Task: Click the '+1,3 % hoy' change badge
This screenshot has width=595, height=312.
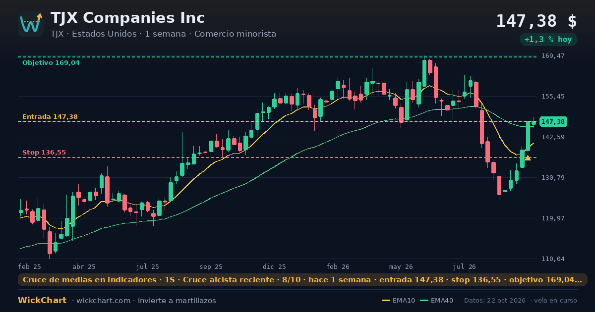Action: pyautogui.click(x=548, y=40)
